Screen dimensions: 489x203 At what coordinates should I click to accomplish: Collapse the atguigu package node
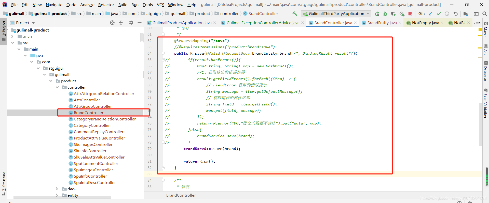pos(38,68)
